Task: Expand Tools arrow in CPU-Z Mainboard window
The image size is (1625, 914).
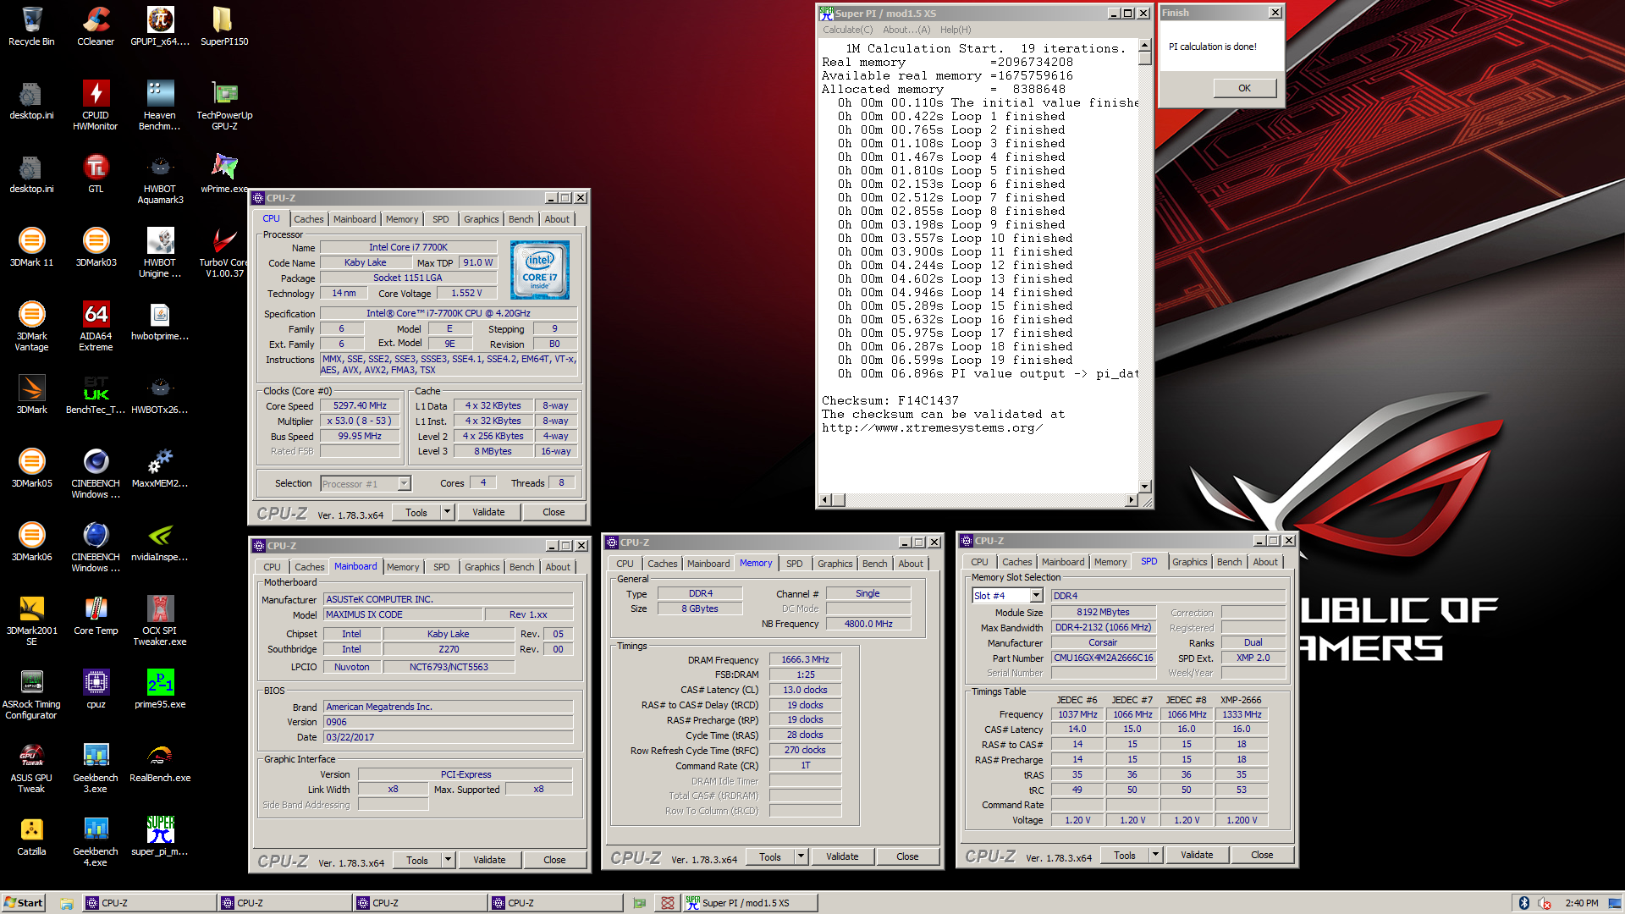Action: pyautogui.click(x=449, y=860)
